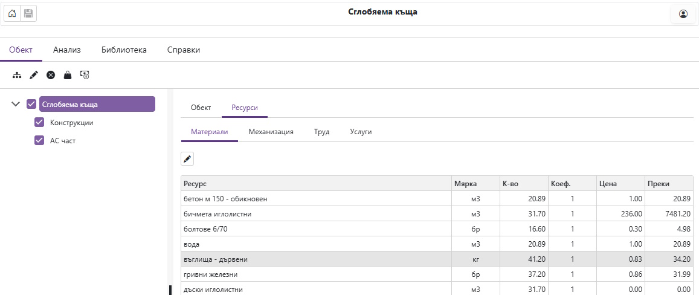
Task: Click the circled X delete icon
Action: coord(51,75)
